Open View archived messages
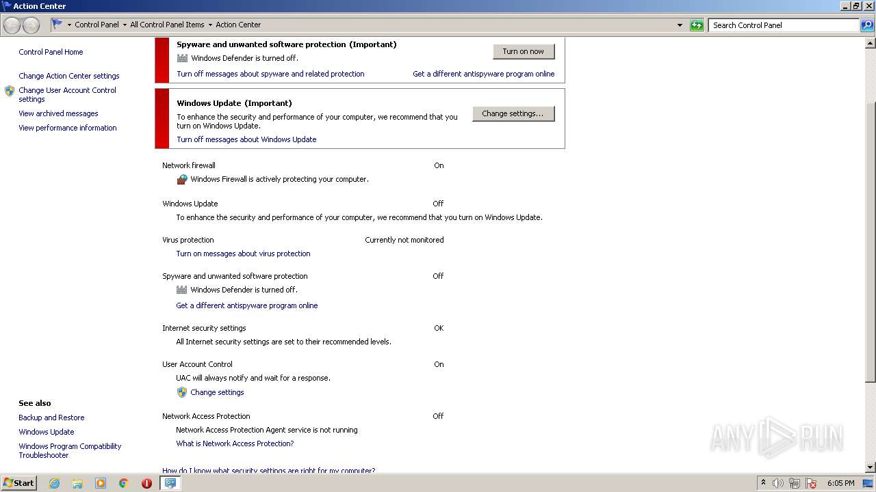This screenshot has height=492, width=876. (58, 113)
